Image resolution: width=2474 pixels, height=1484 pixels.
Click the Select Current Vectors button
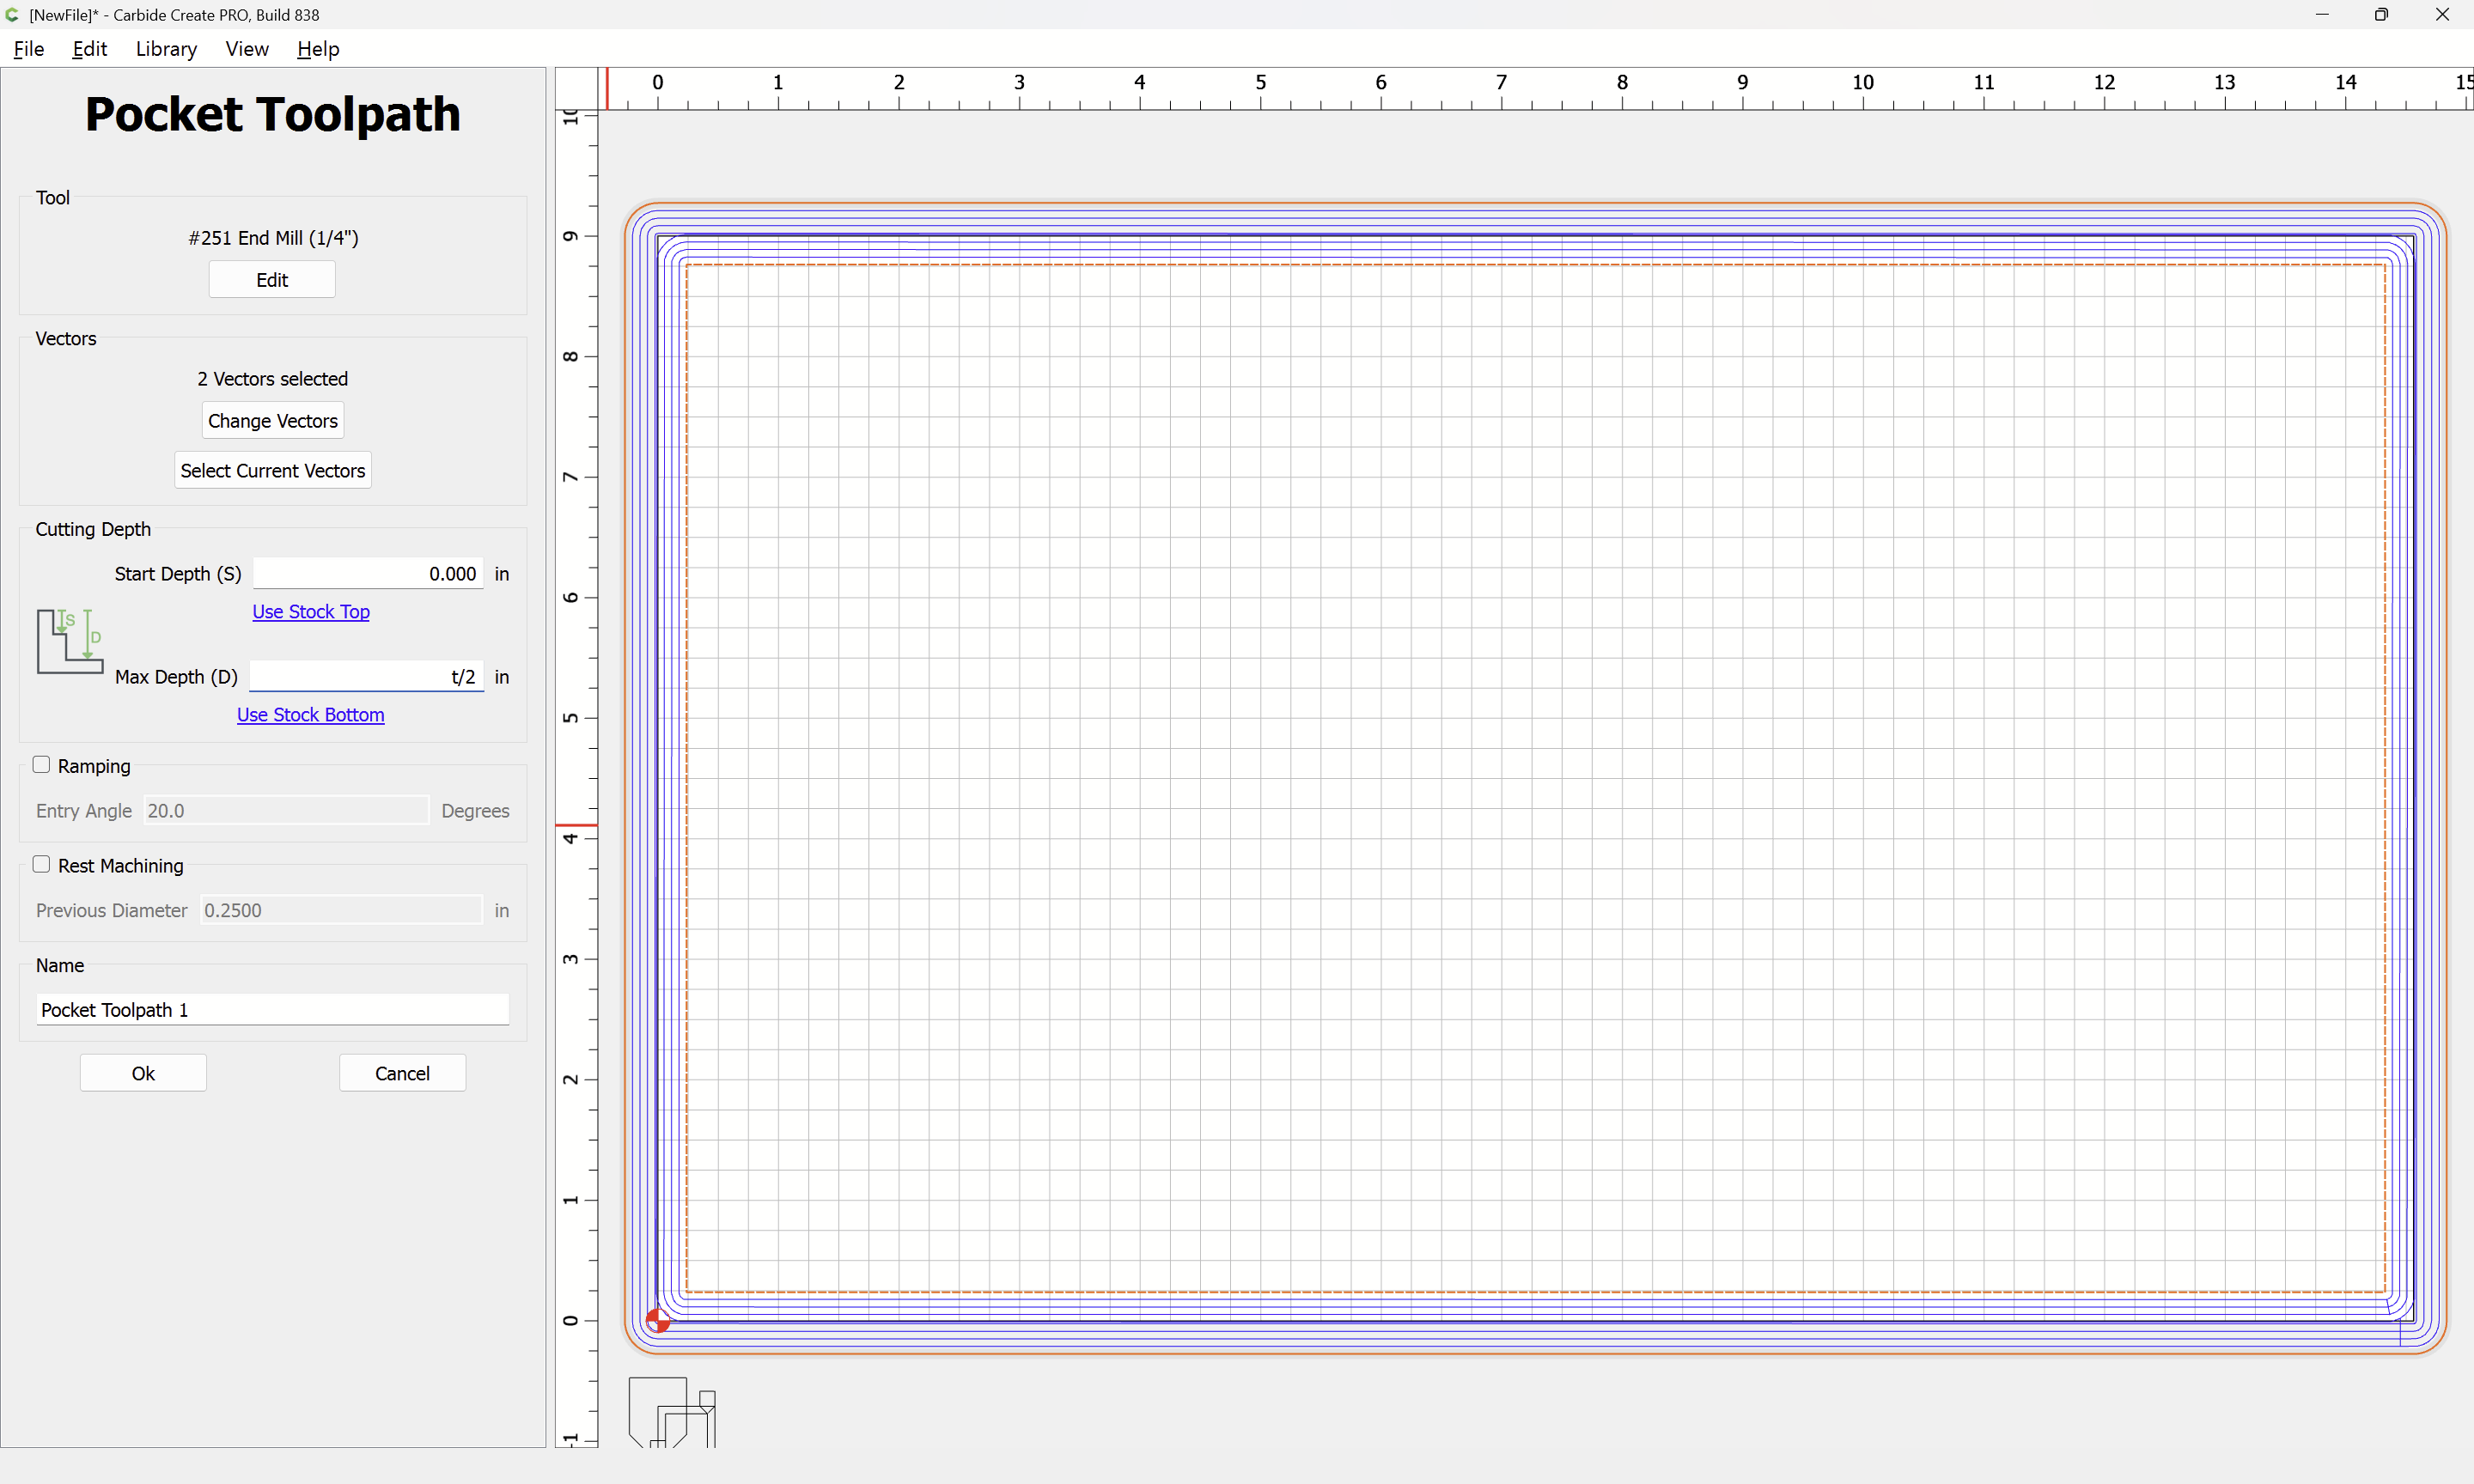(272, 471)
